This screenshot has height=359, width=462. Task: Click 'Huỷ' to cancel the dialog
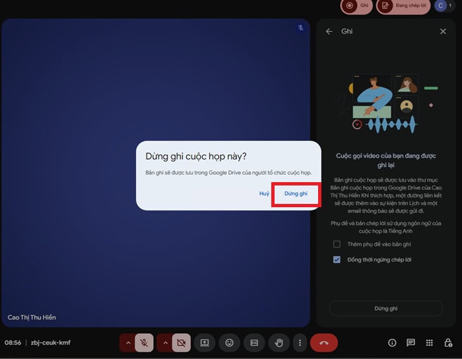[264, 193]
